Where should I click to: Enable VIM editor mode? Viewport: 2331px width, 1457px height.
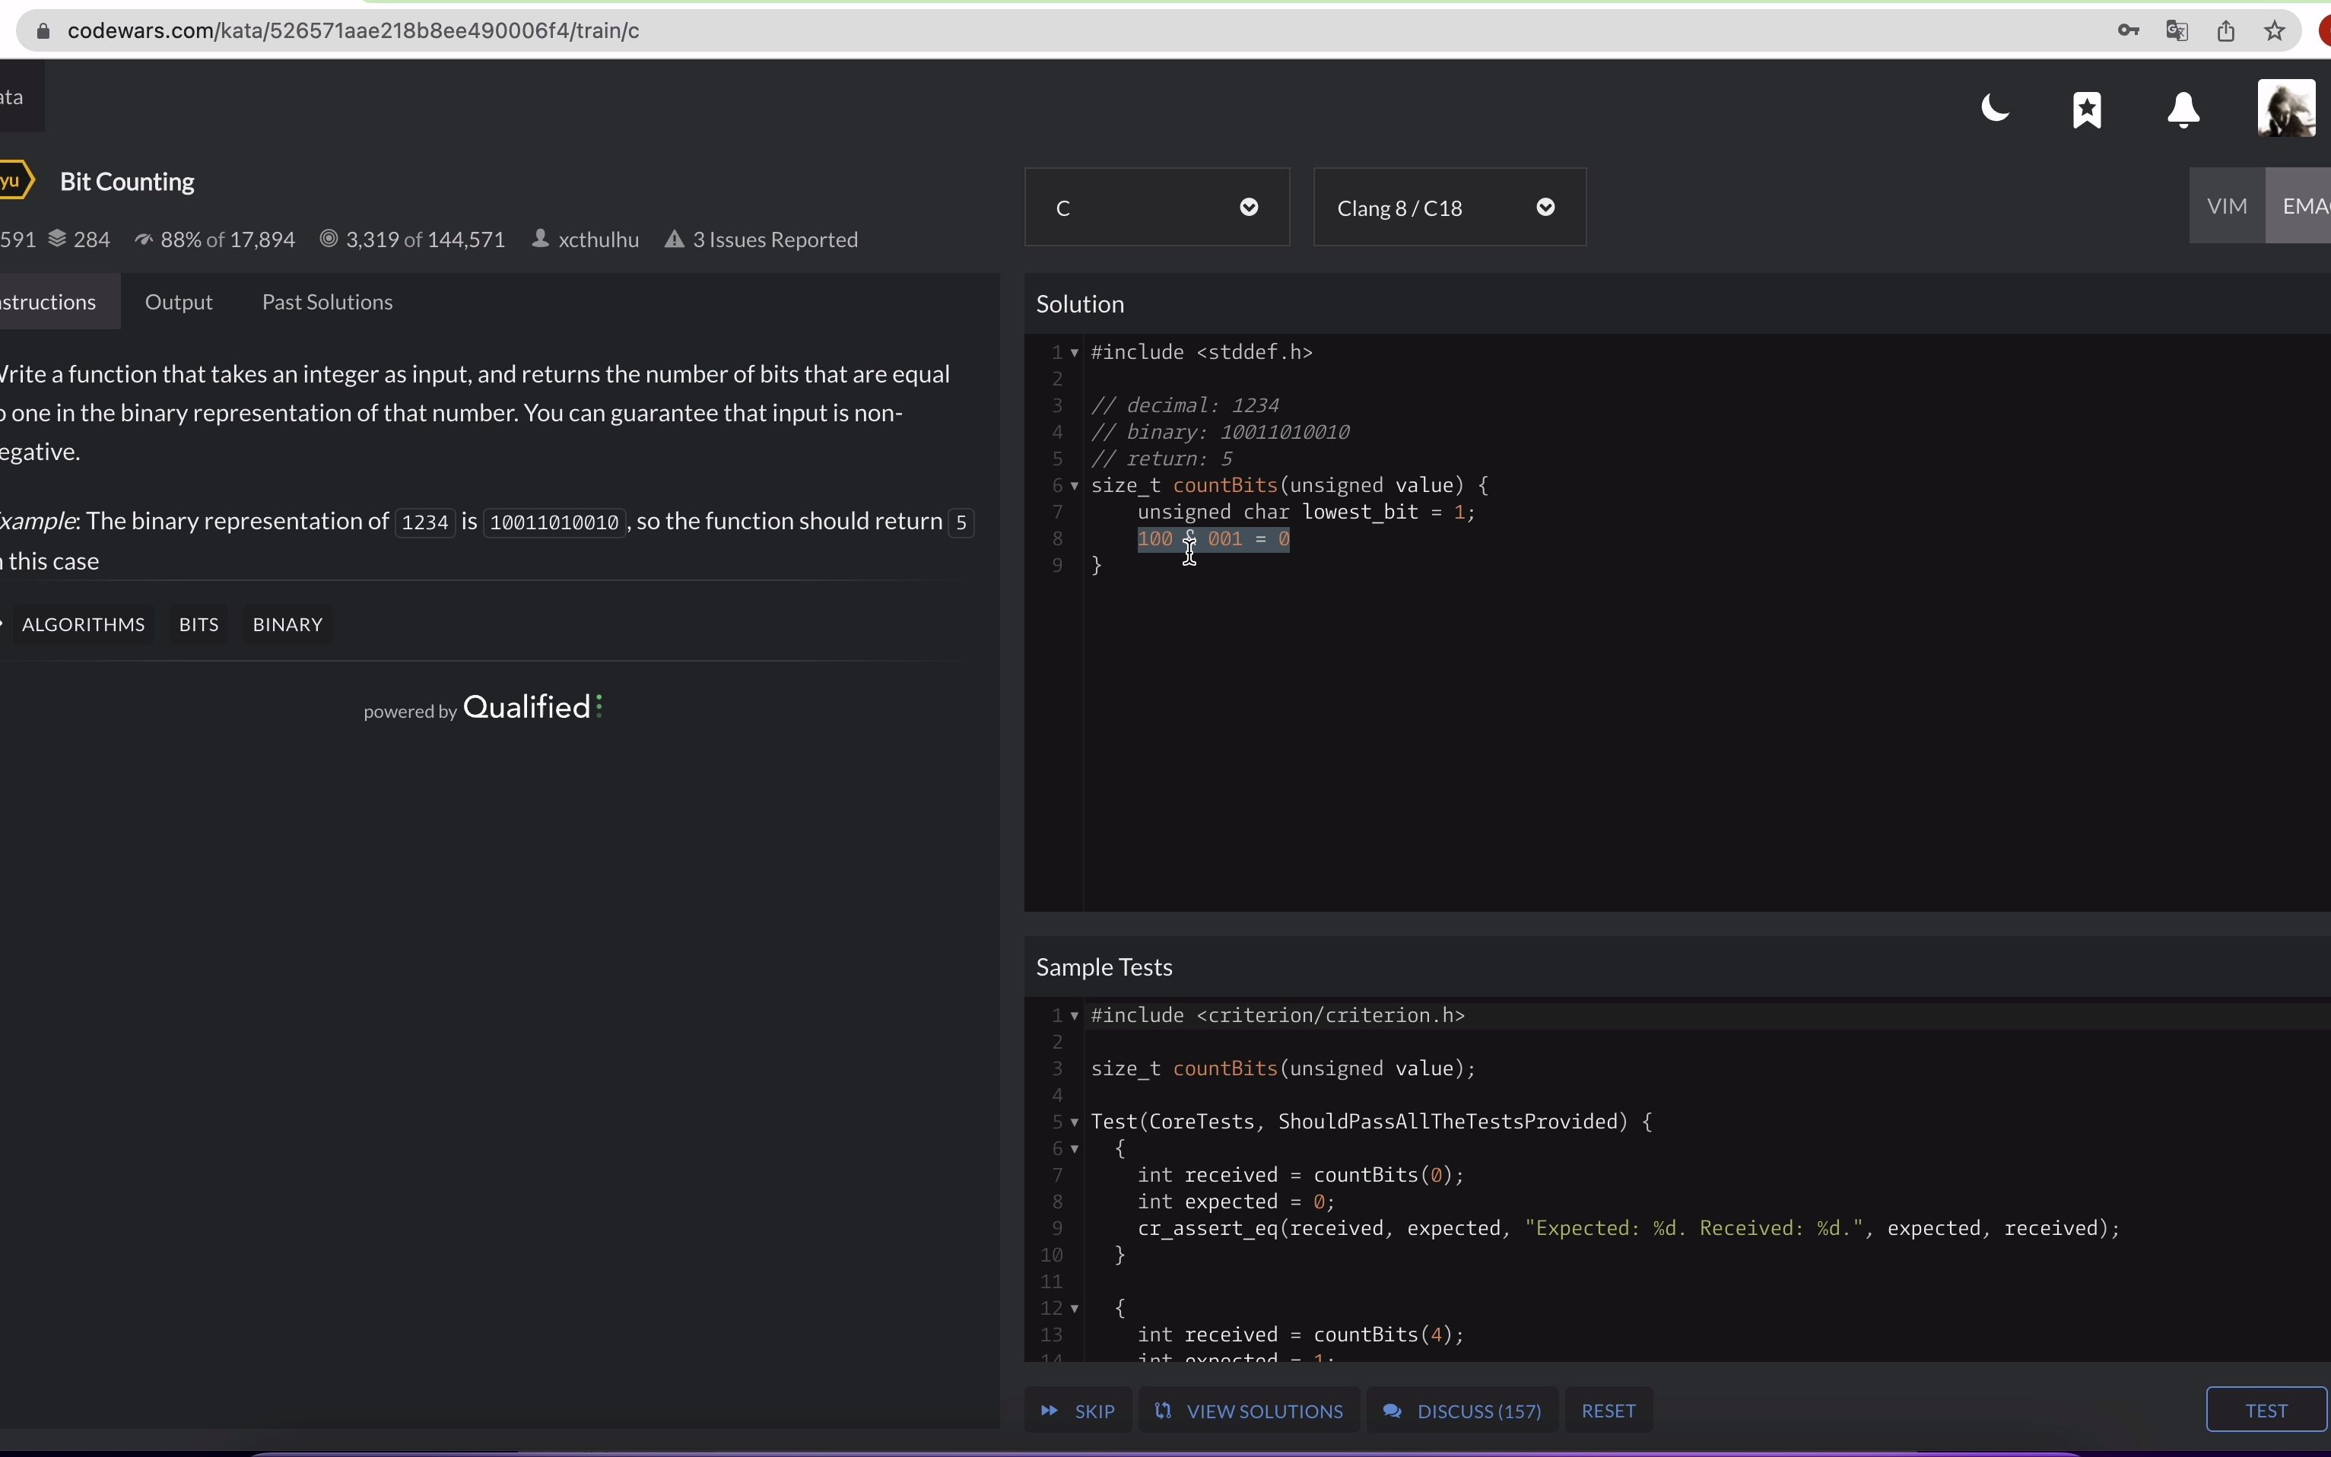[2227, 206]
